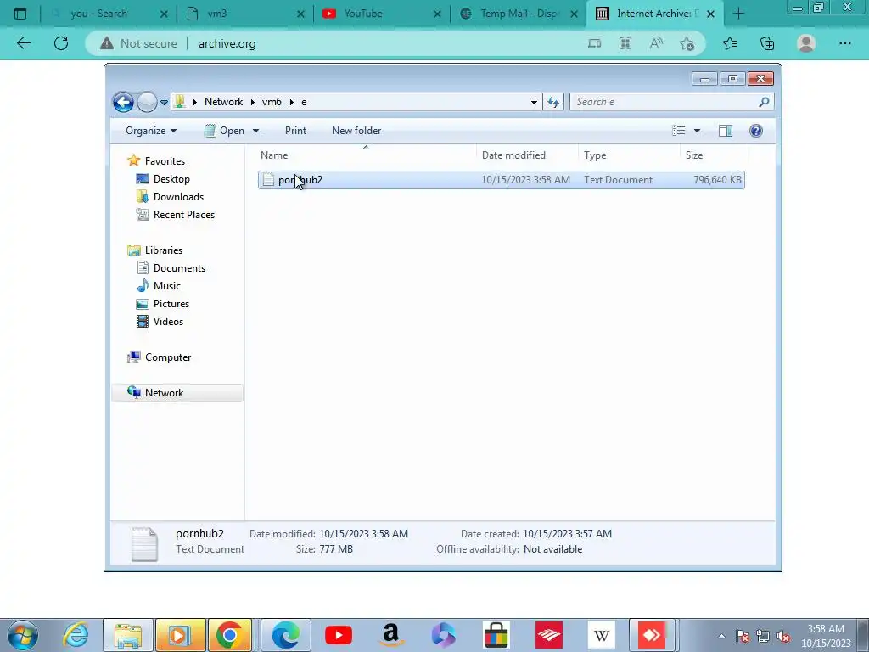Open the Music library

coord(166,286)
